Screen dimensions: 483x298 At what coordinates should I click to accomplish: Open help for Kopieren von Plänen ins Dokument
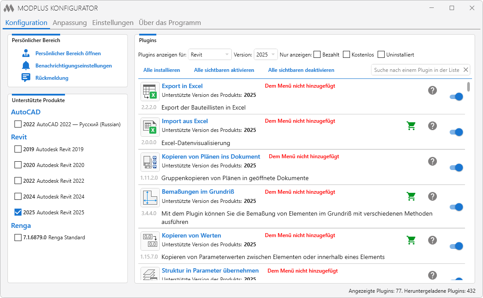pyautogui.click(x=433, y=161)
